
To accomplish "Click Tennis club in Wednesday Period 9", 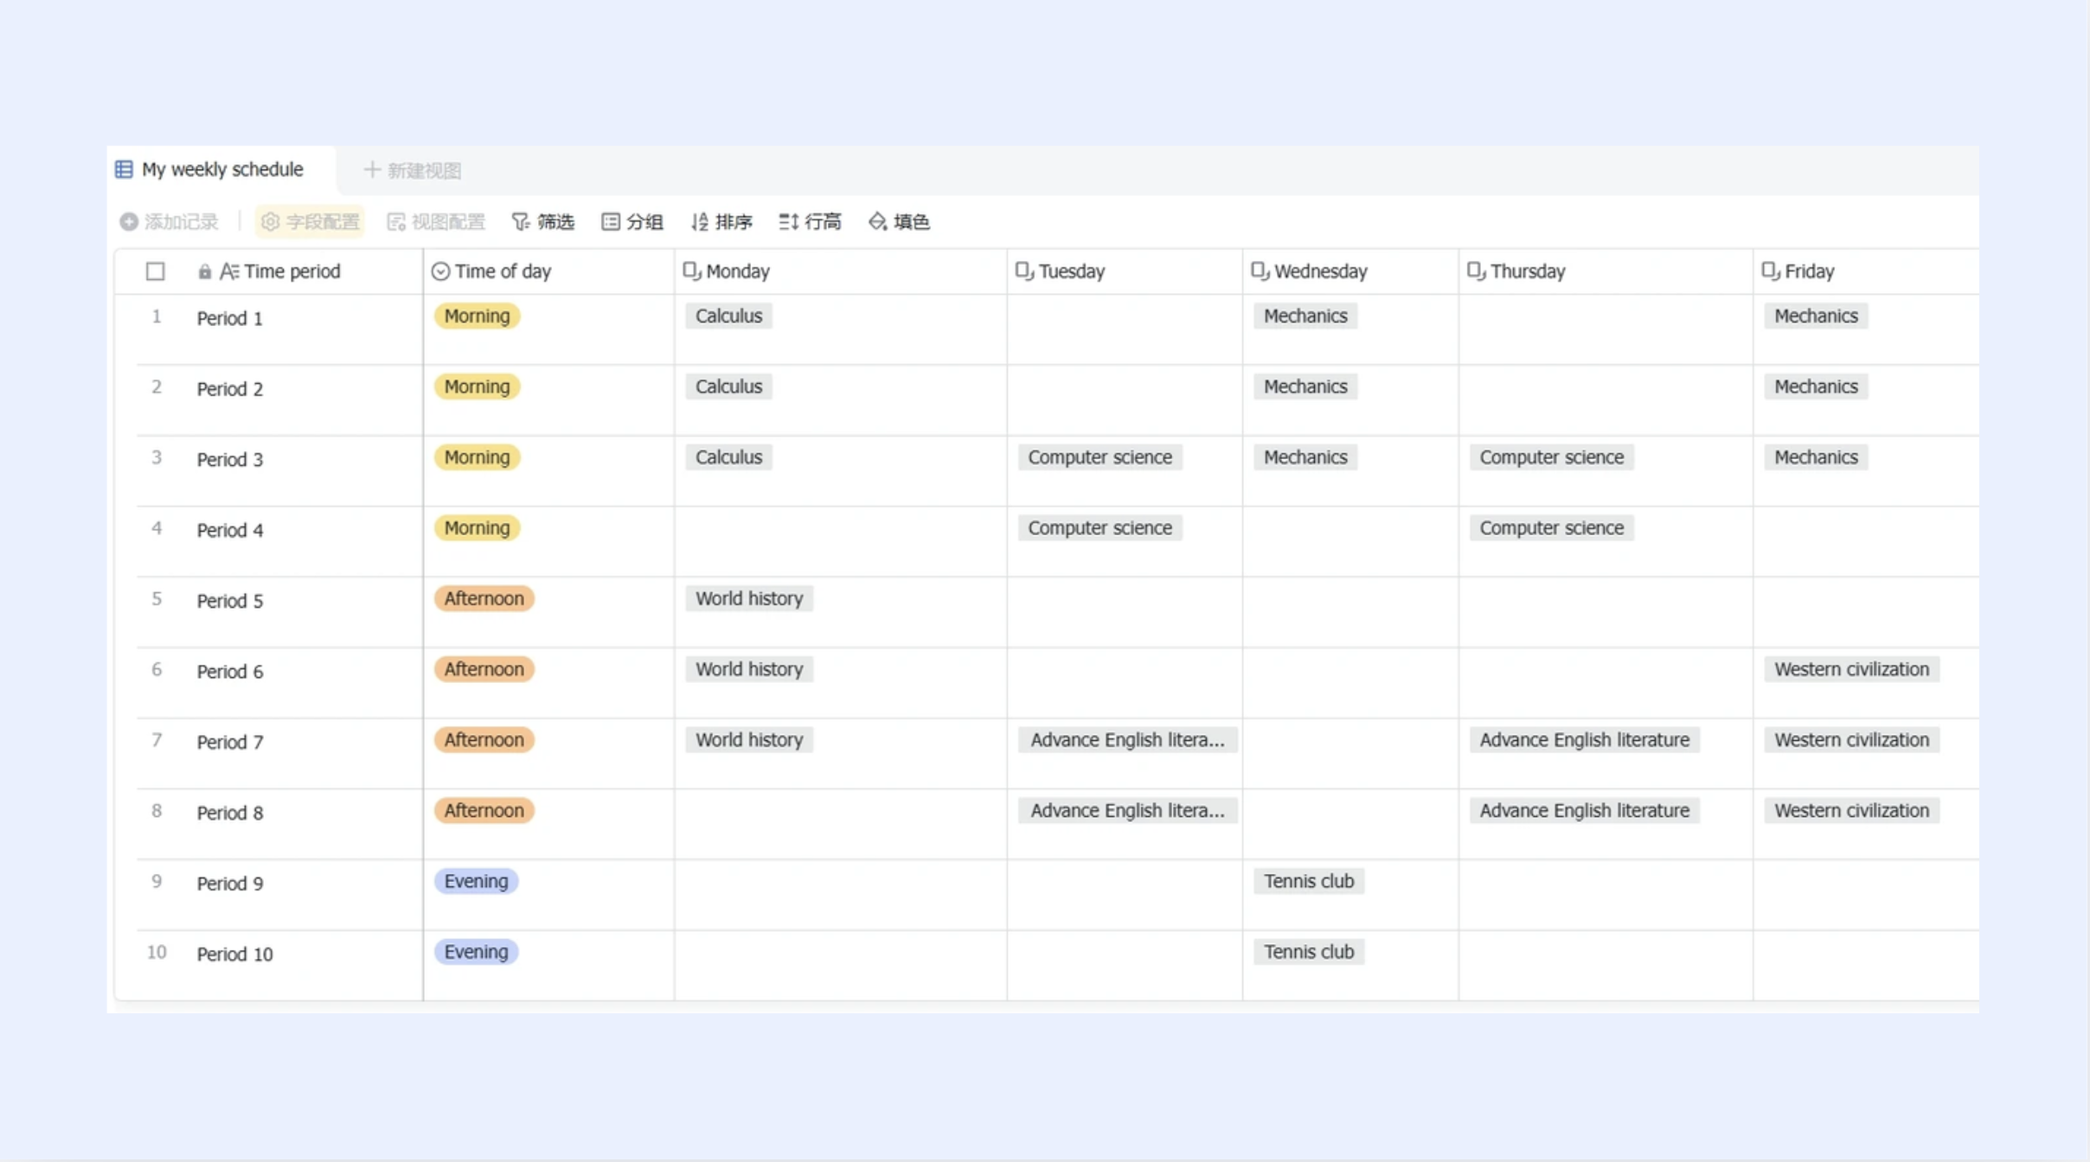I will pyautogui.click(x=1309, y=882).
